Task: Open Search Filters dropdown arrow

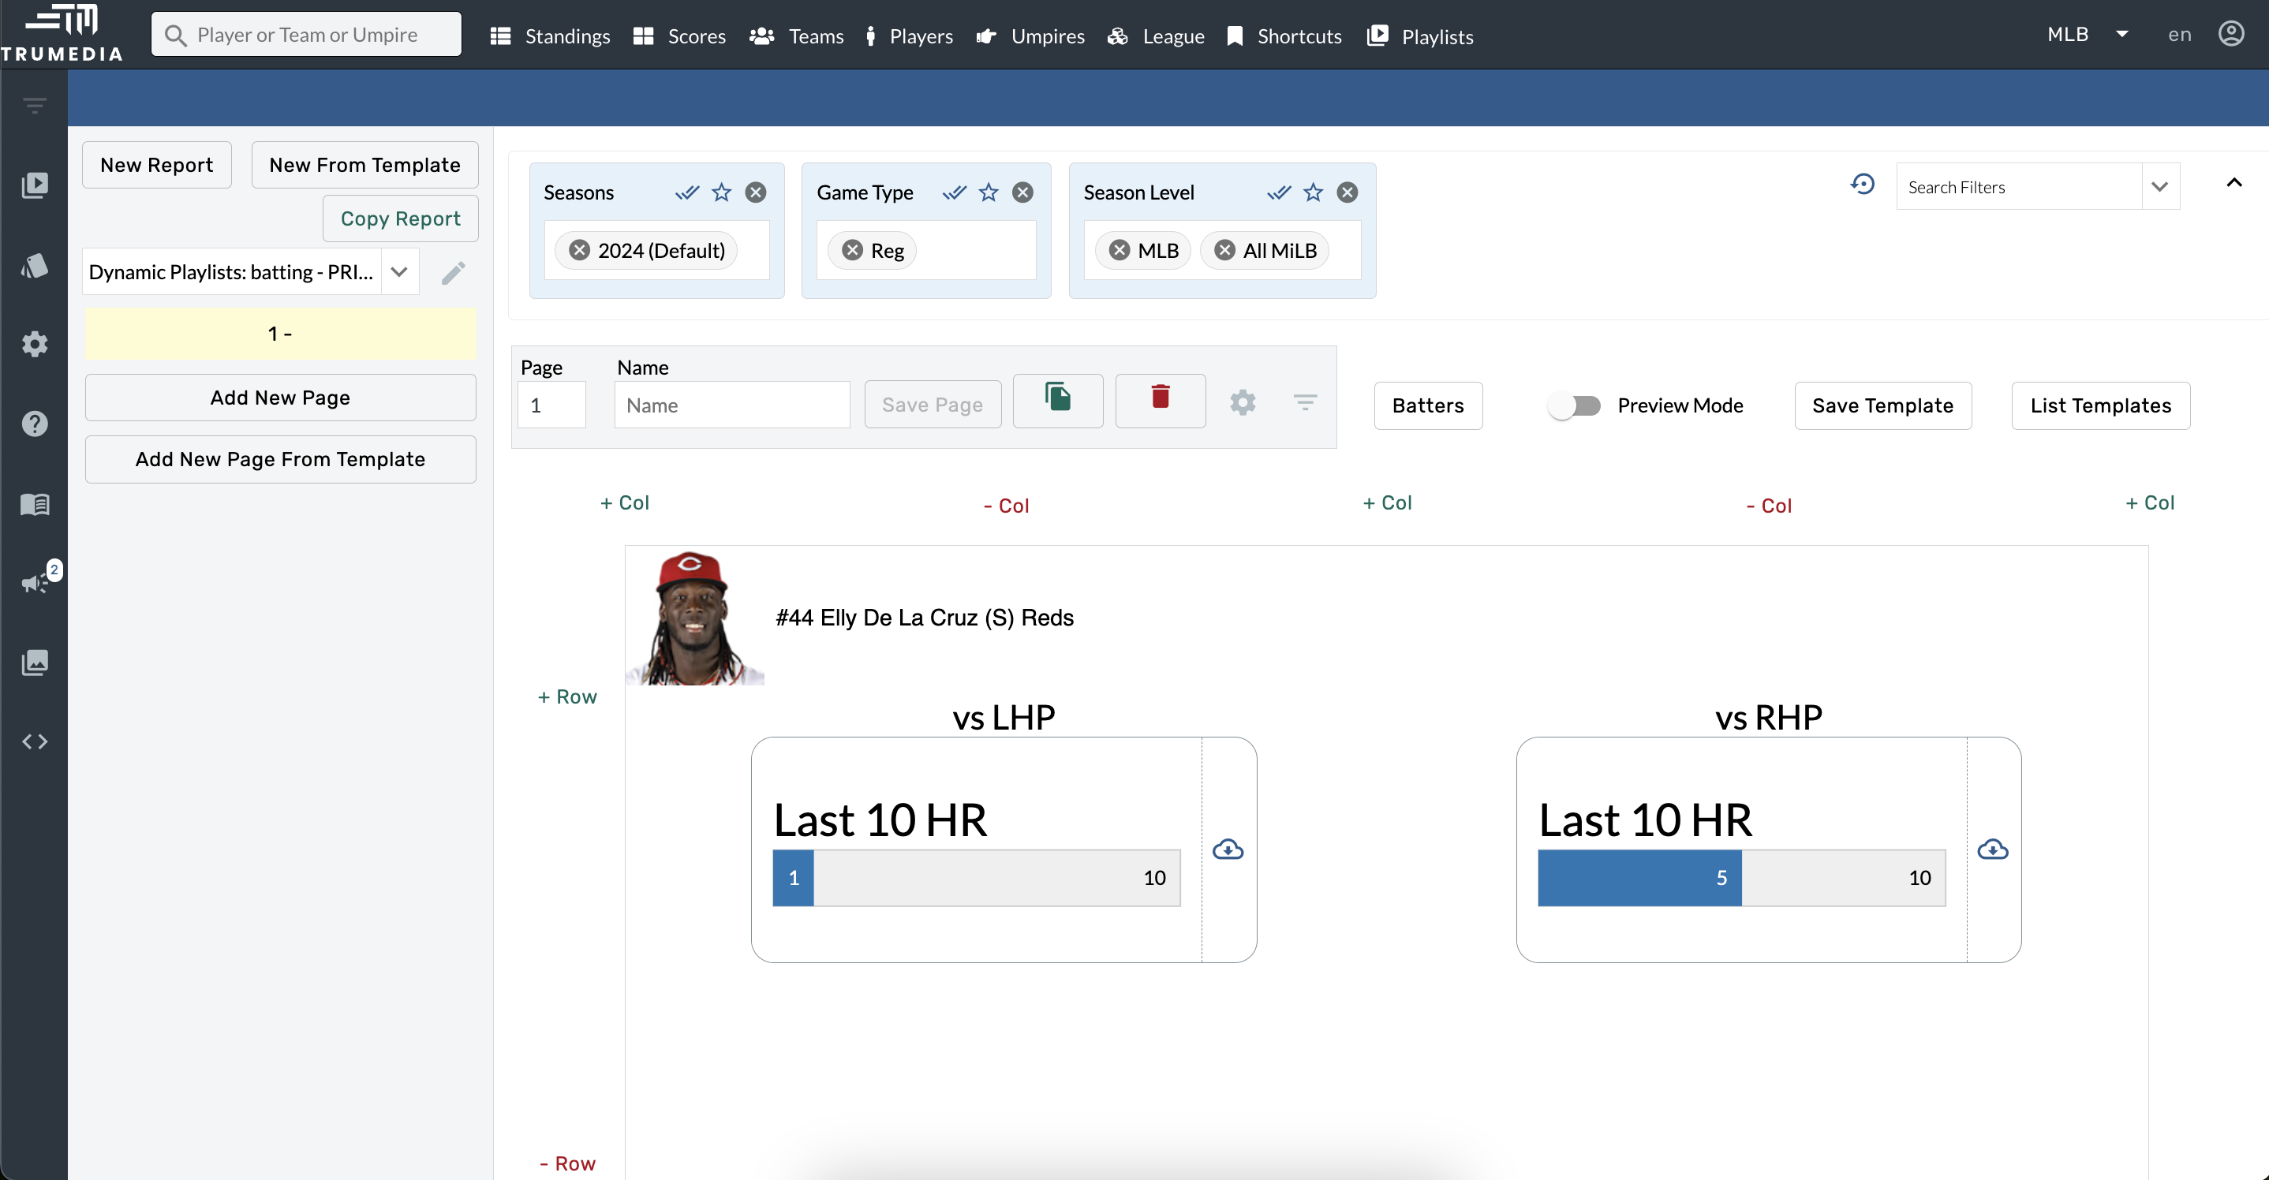Action: 2159,187
